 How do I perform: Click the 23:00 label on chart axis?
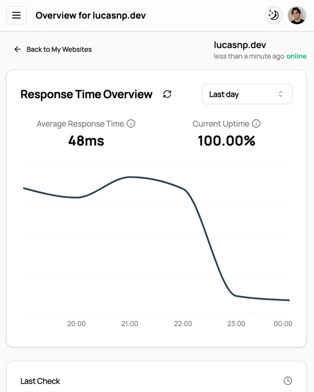236,324
